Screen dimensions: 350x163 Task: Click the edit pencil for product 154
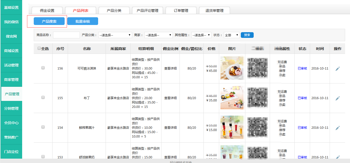[x=337, y=128]
